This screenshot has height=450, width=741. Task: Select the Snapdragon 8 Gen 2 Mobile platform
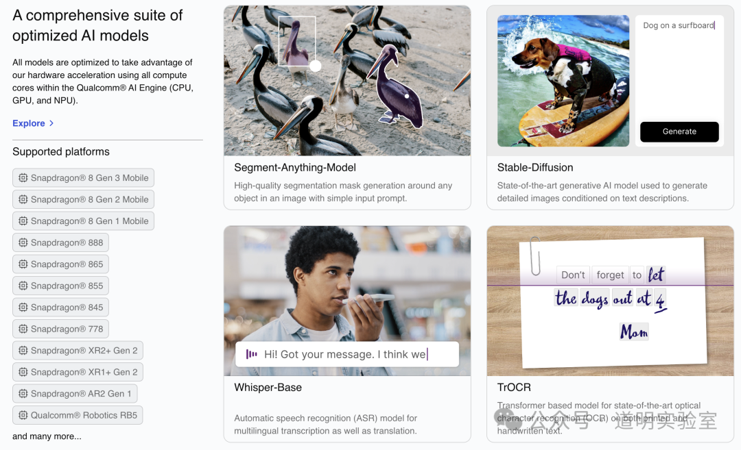coord(83,199)
